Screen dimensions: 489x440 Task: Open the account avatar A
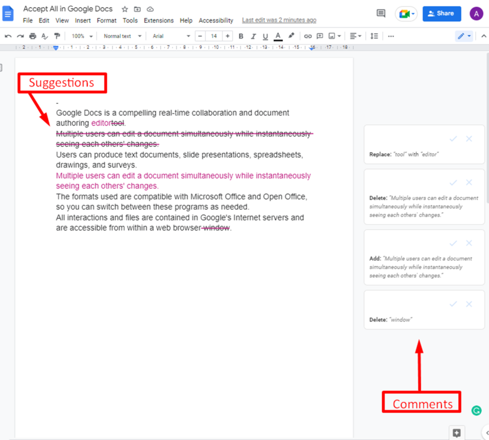coord(476,14)
